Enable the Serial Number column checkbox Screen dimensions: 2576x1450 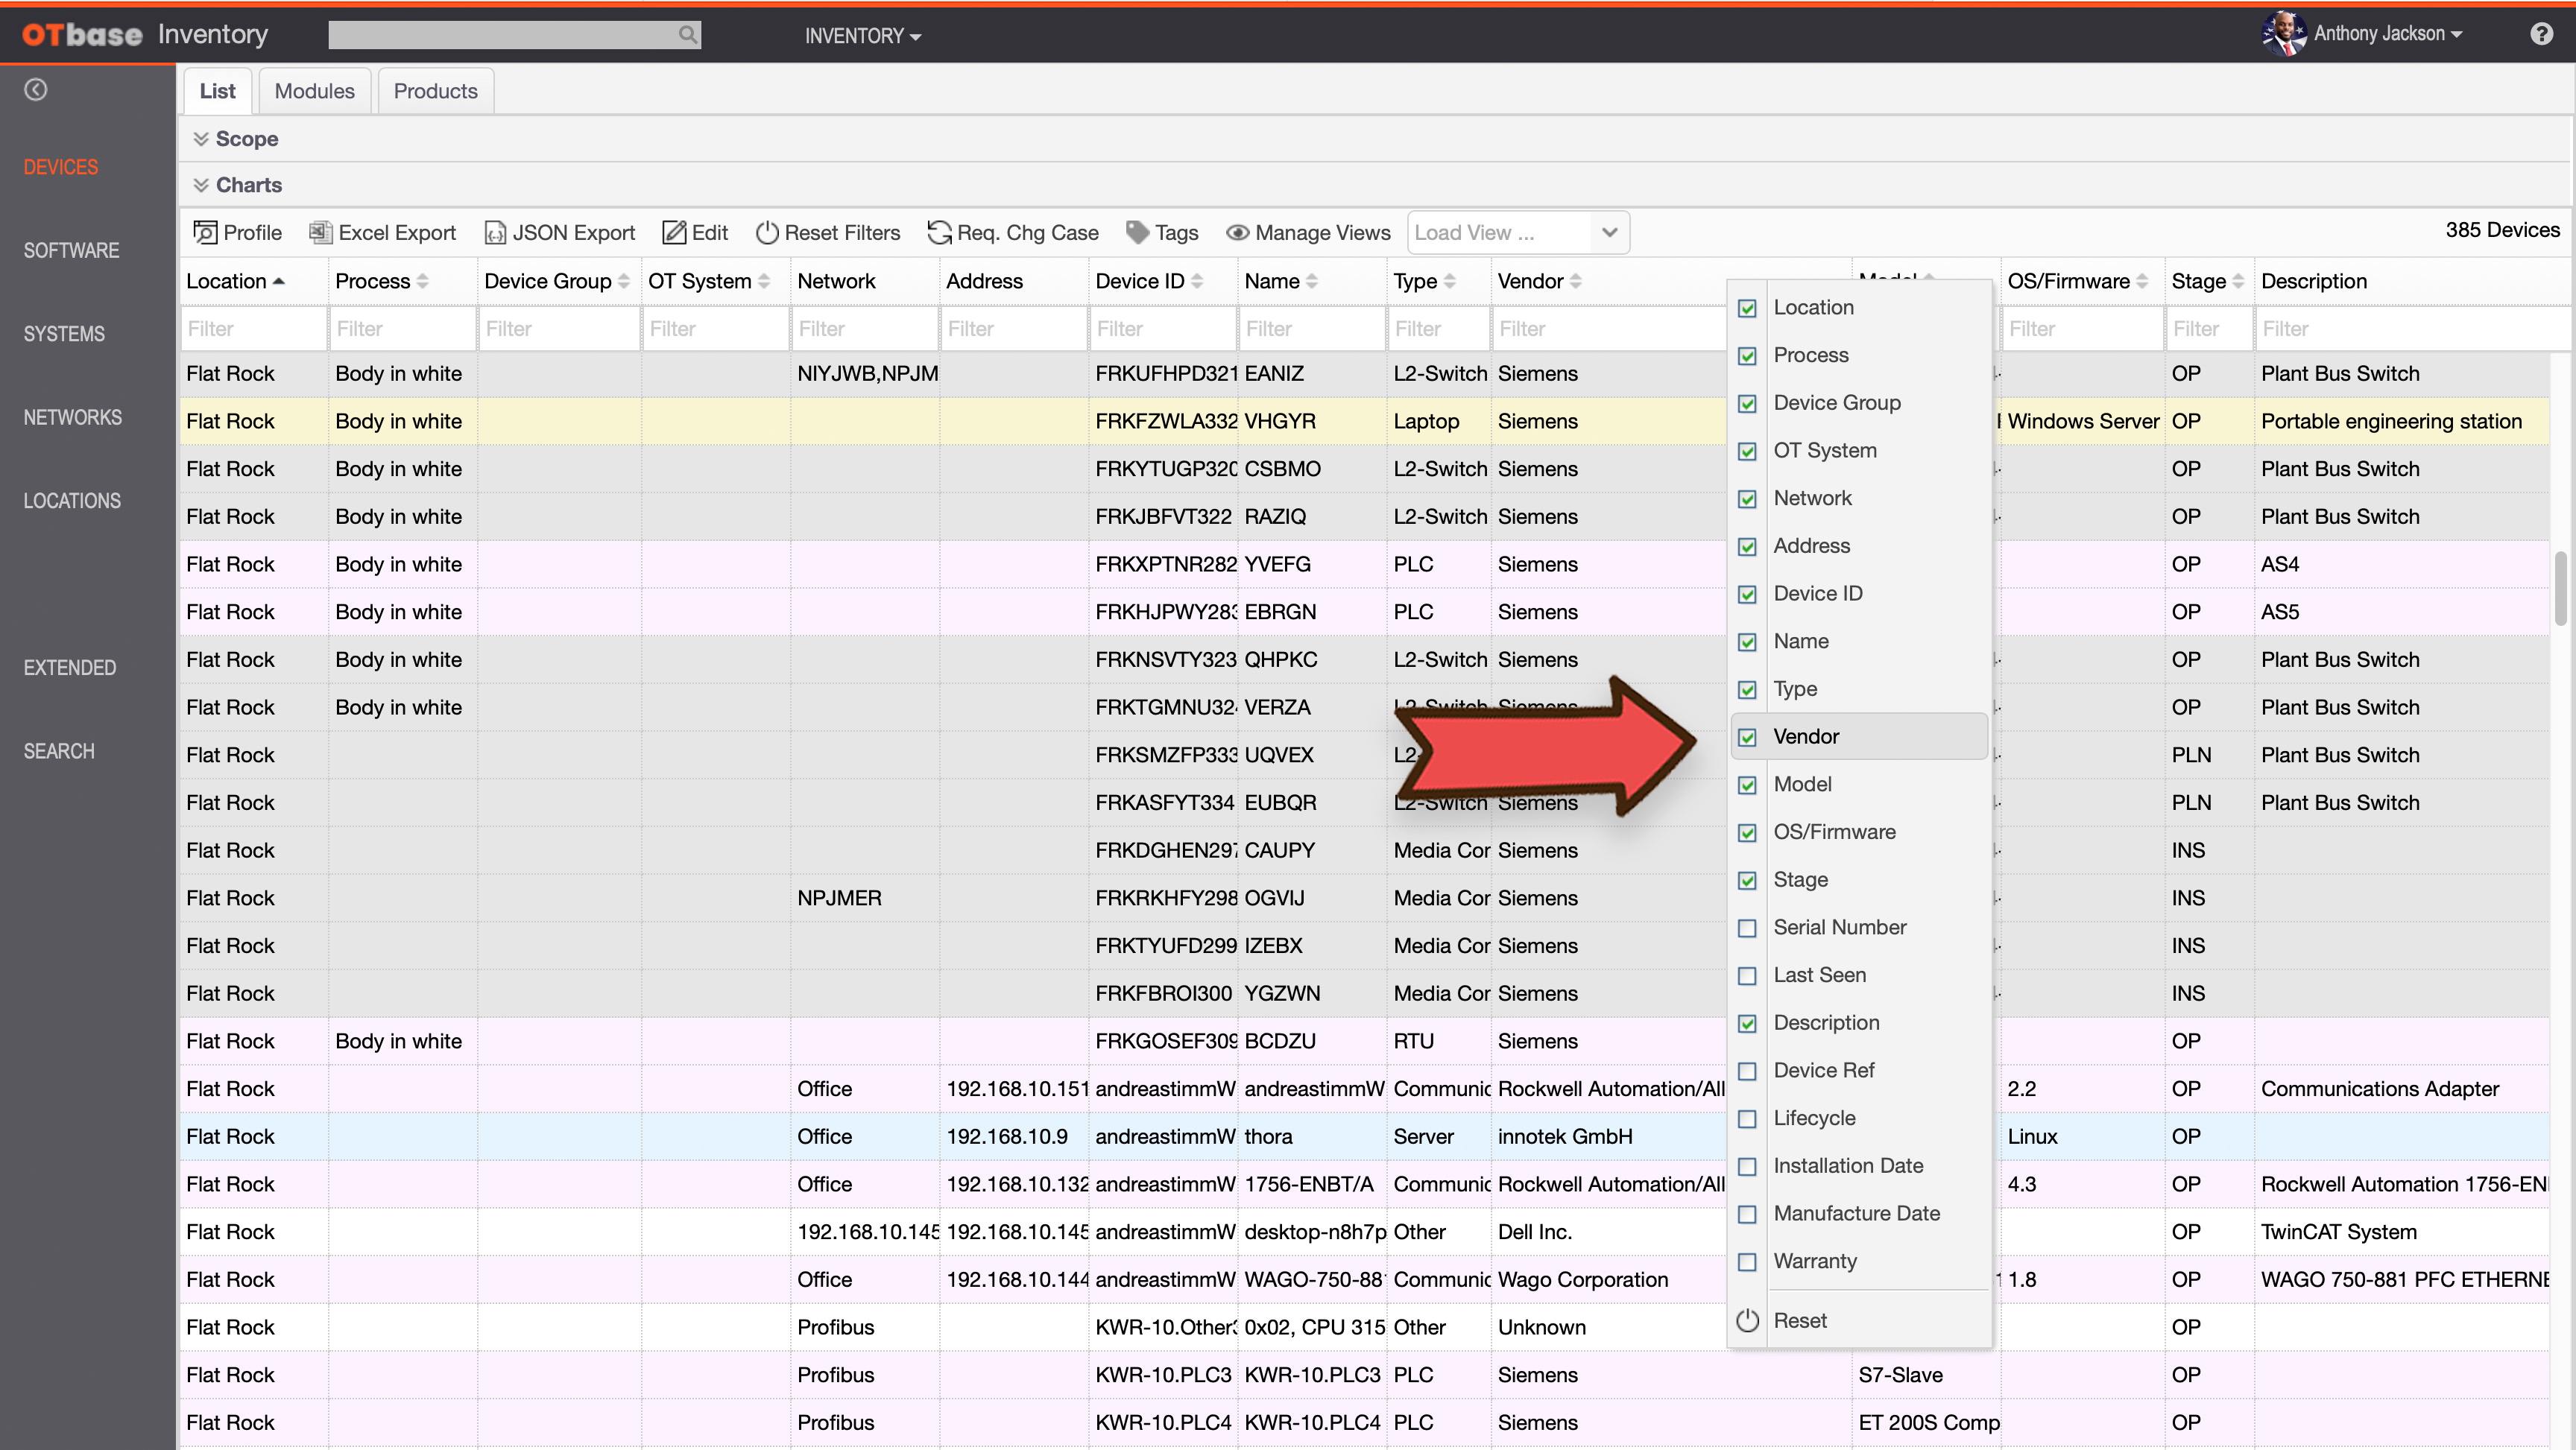(1747, 928)
